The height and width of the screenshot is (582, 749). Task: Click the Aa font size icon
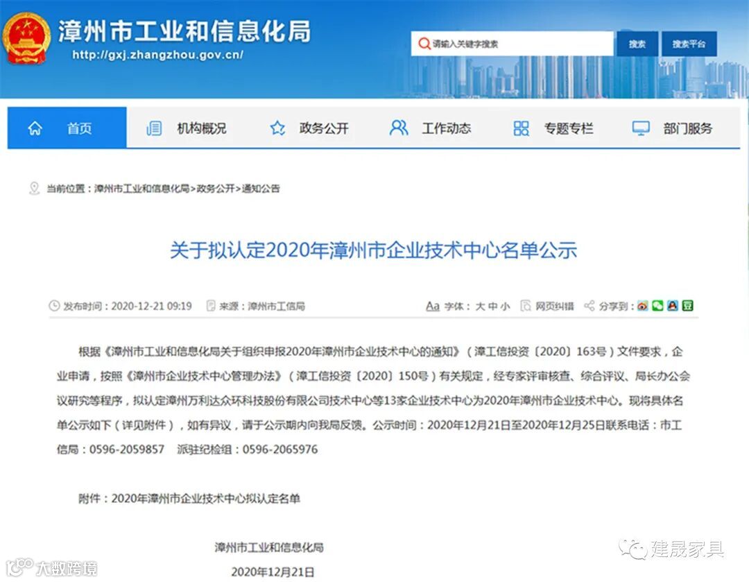pyautogui.click(x=432, y=306)
